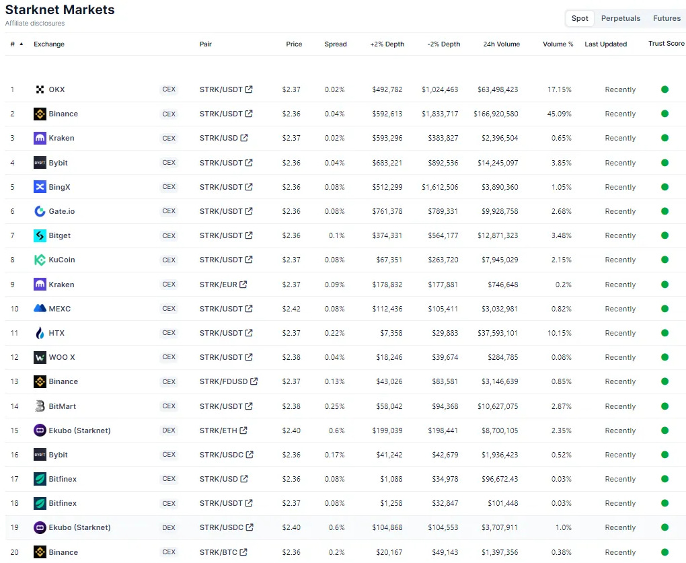Click the DEX badge in row 15

pyautogui.click(x=169, y=430)
